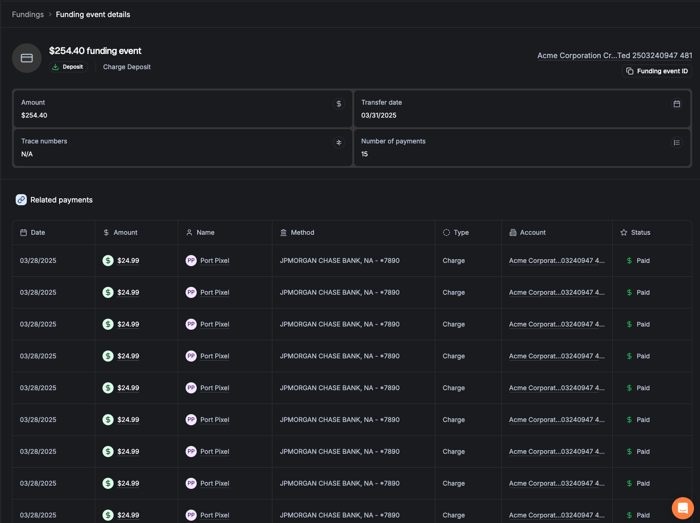Click the calendar icon in Date column header
Image resolution: width=700 pixels, height=523 pixels.
24,232
